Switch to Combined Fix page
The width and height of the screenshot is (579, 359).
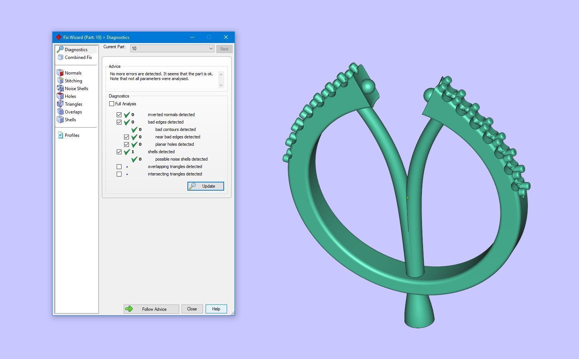click(x=78, y=57)
